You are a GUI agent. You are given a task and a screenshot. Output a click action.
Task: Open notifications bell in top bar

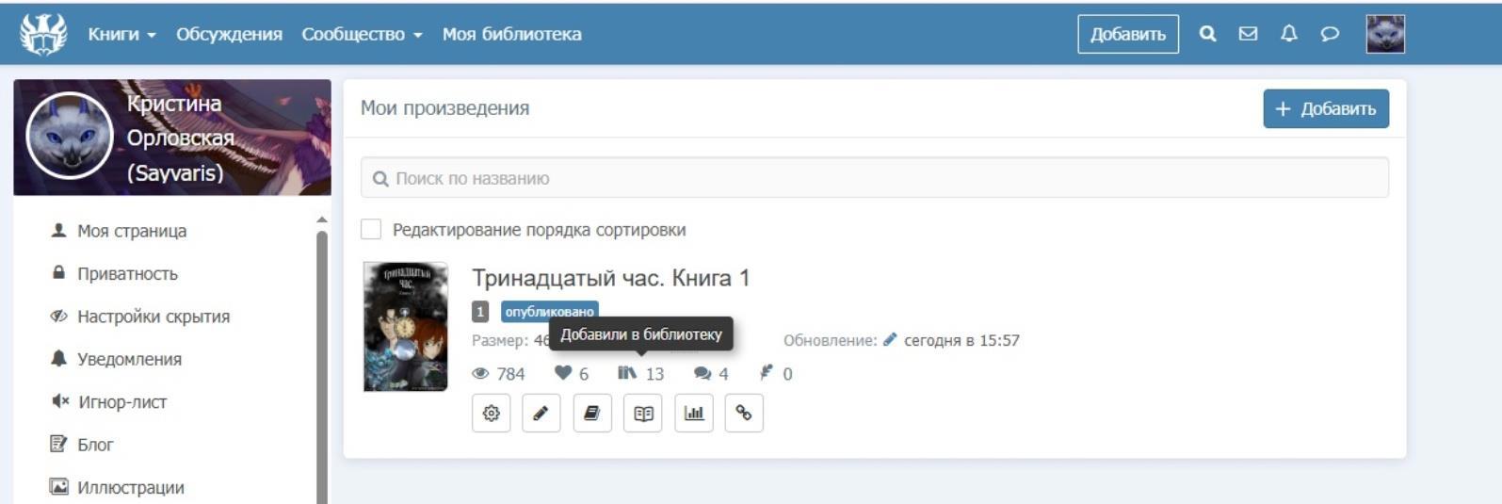pyautogui.click(x=1288, y=34)
